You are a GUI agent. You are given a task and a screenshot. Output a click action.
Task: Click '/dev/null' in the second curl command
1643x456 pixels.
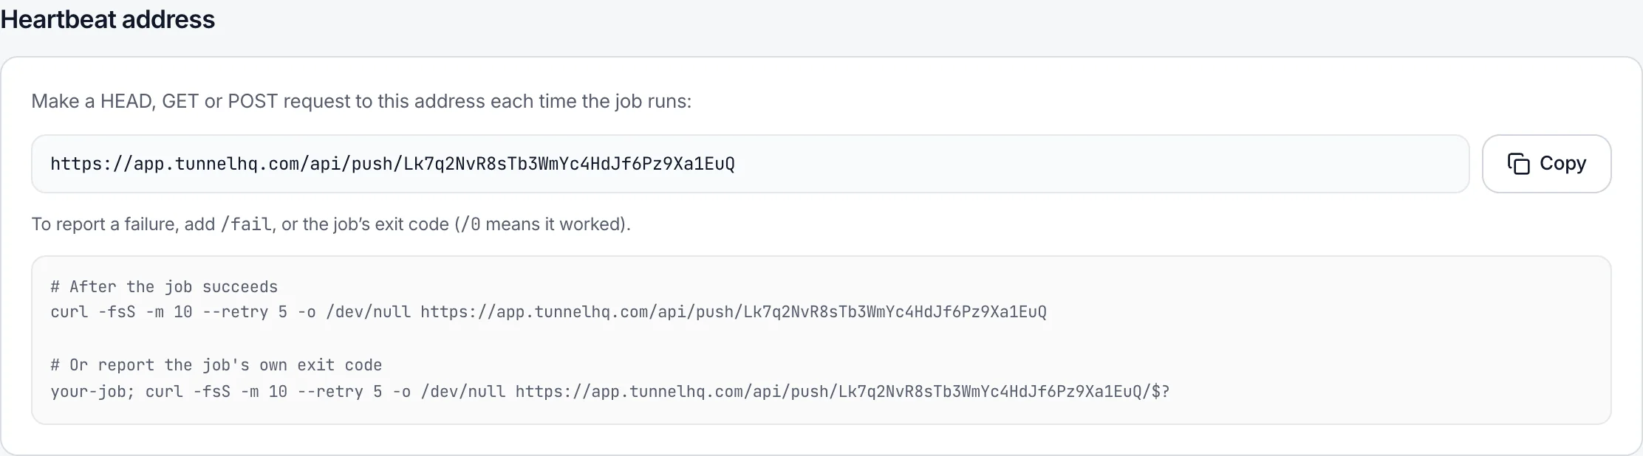tap(463, 391)
